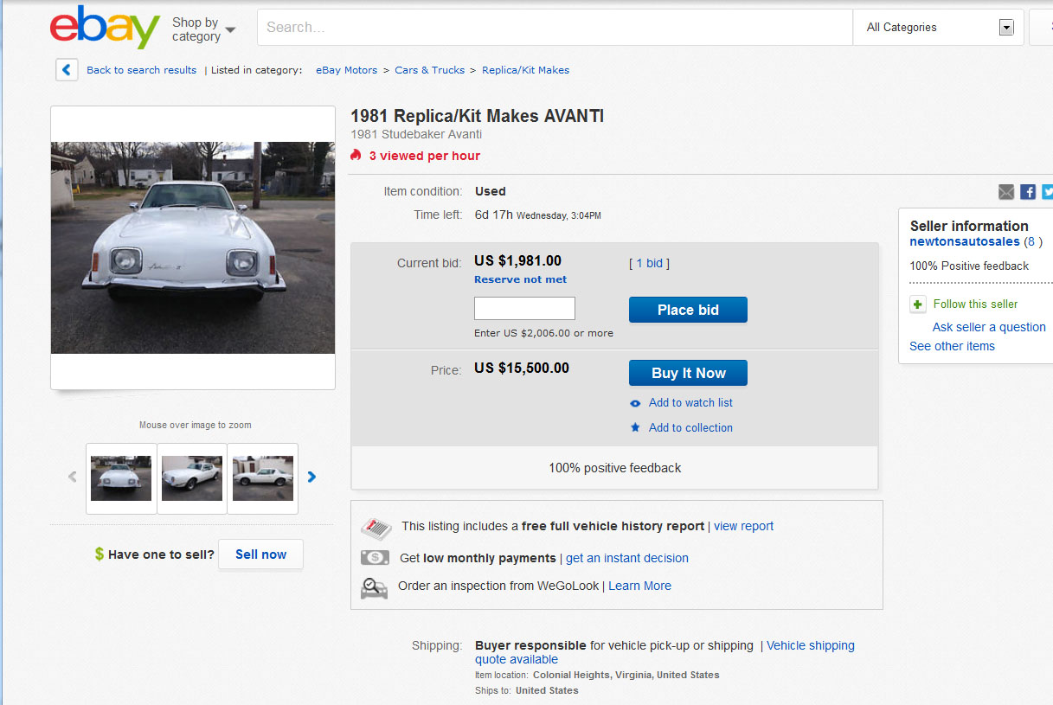Open view report link for vehicle history
The image size is (1053, 705).
click(743, 526)
